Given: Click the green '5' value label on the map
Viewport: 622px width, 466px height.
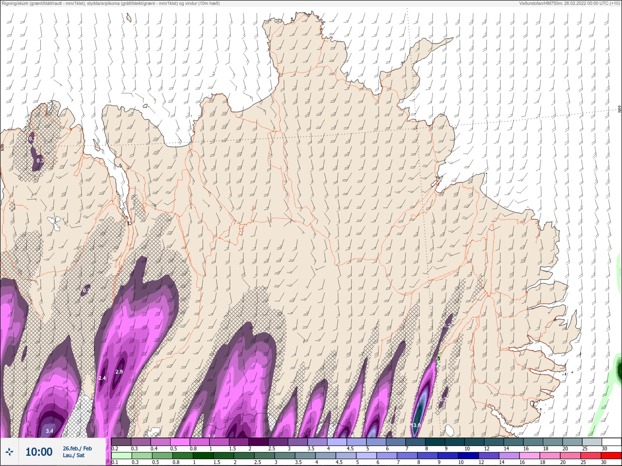Looking at the screenshot, I should pos(439,359).
